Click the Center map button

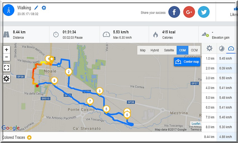187,62
